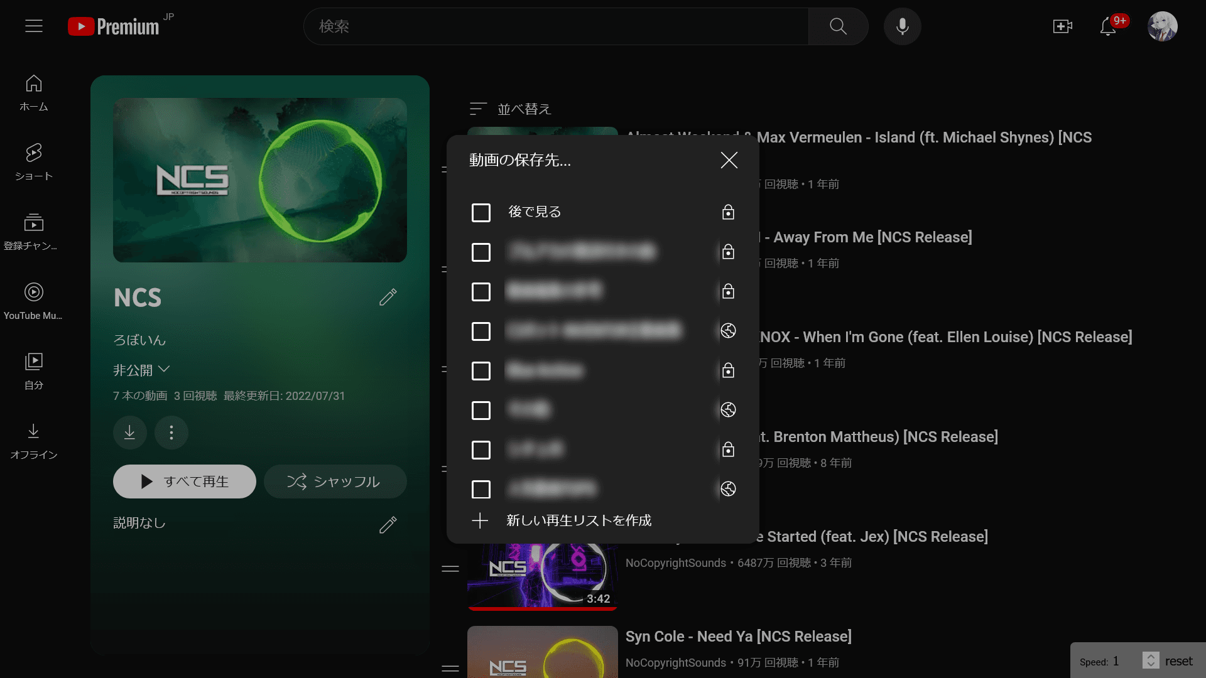Open the NCS playlist cover thumbnail
This screenshot has width=1206, height=678.
[260, 180]
